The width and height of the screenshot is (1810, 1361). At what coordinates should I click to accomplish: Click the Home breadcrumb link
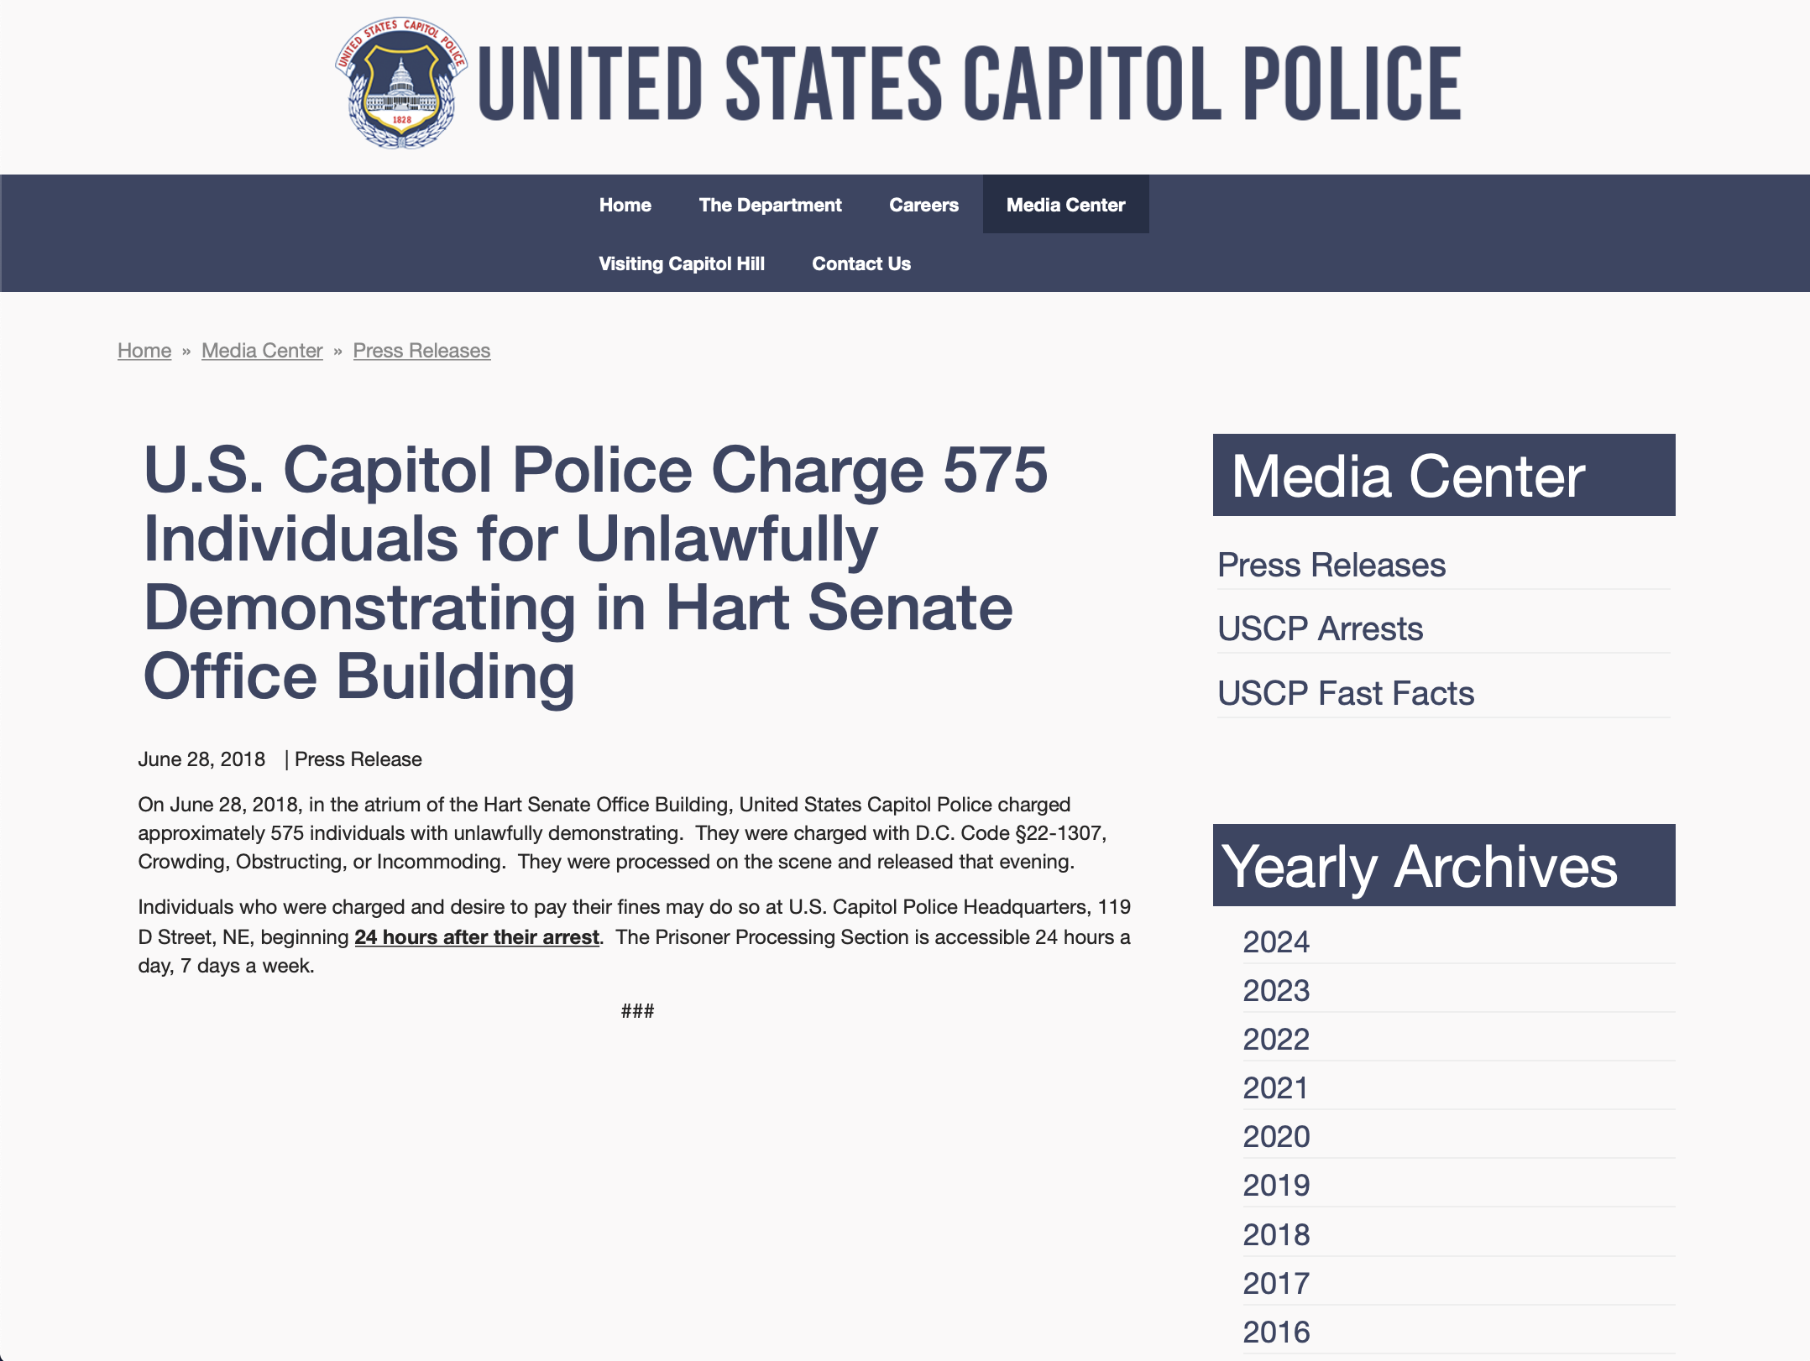pos(144,351)
